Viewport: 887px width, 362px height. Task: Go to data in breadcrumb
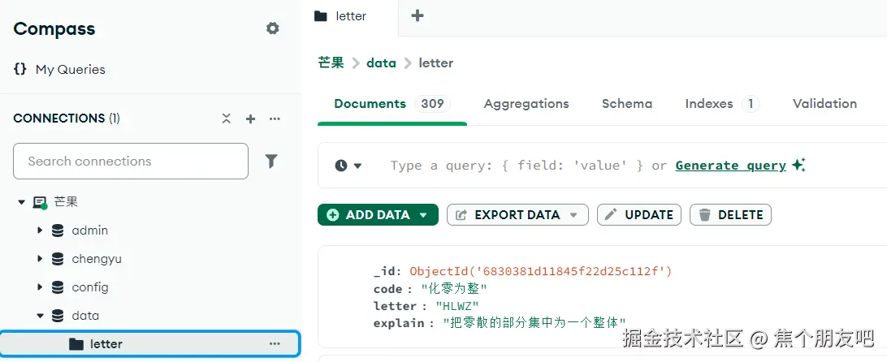coord(381,62)
